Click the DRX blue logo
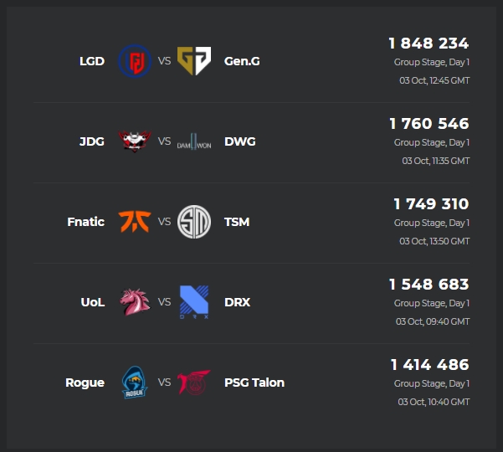 click(x=194, y=301)
